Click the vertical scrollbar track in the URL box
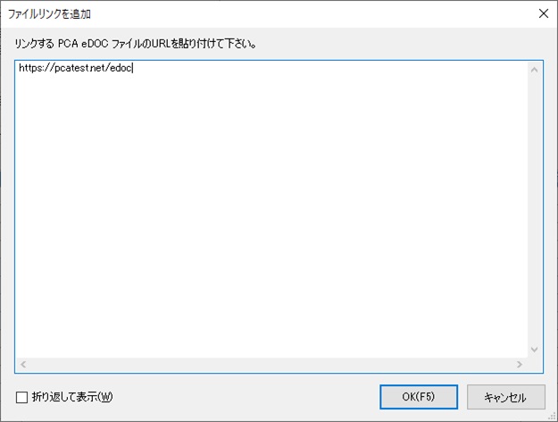The width and height of the screenshot is (558, 422). click(534, 209)
